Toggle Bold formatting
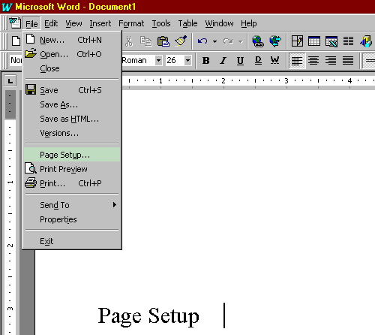Screen dimensions: 375x335 point(206,60)
